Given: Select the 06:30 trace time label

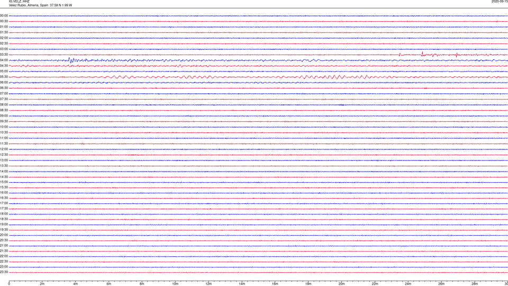Looking at the screenshot, I should [x=4, y=88].
